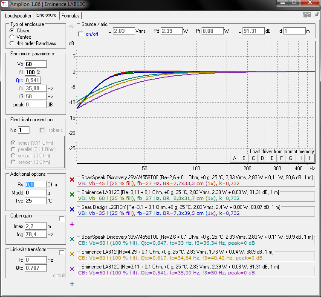Click the blue Qtc label link
Image resolution: width=321 pixels, height=297 pixels.
click(x=20, y=80)
